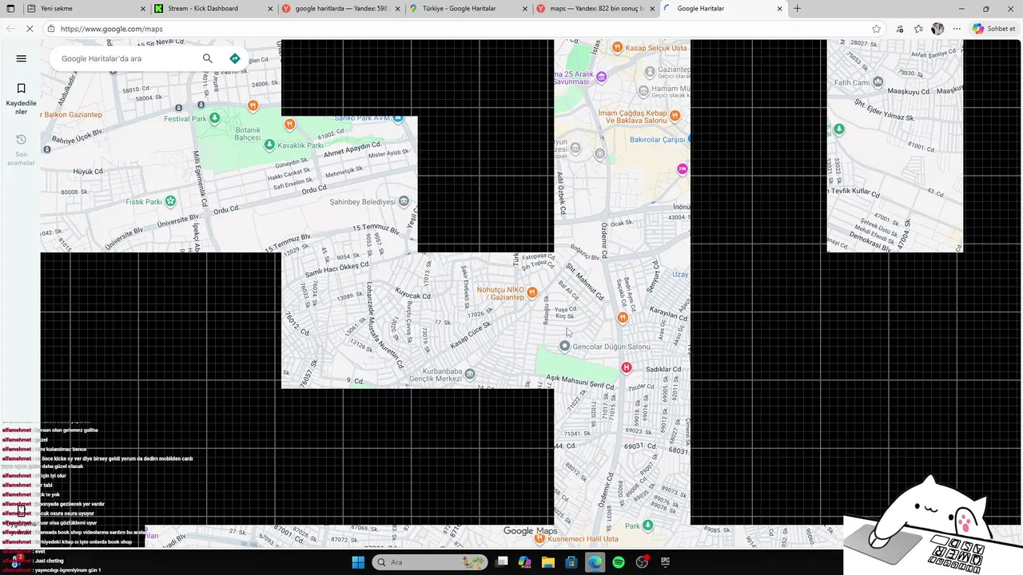The height and width of the screenshot is (575, 1023).
Task: Click the taskbar Ara search box
Action: [x=430, y=562]
